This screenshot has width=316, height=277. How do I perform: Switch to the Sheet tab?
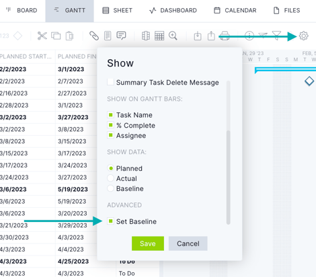click(x=117, y=10)
